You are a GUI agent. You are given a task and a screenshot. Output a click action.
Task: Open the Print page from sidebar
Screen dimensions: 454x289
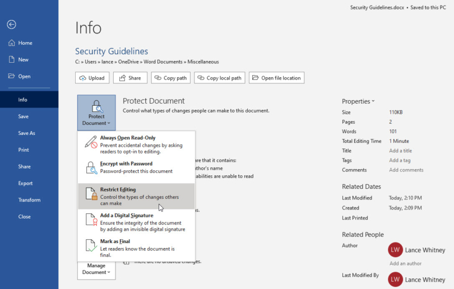[24, 150]
